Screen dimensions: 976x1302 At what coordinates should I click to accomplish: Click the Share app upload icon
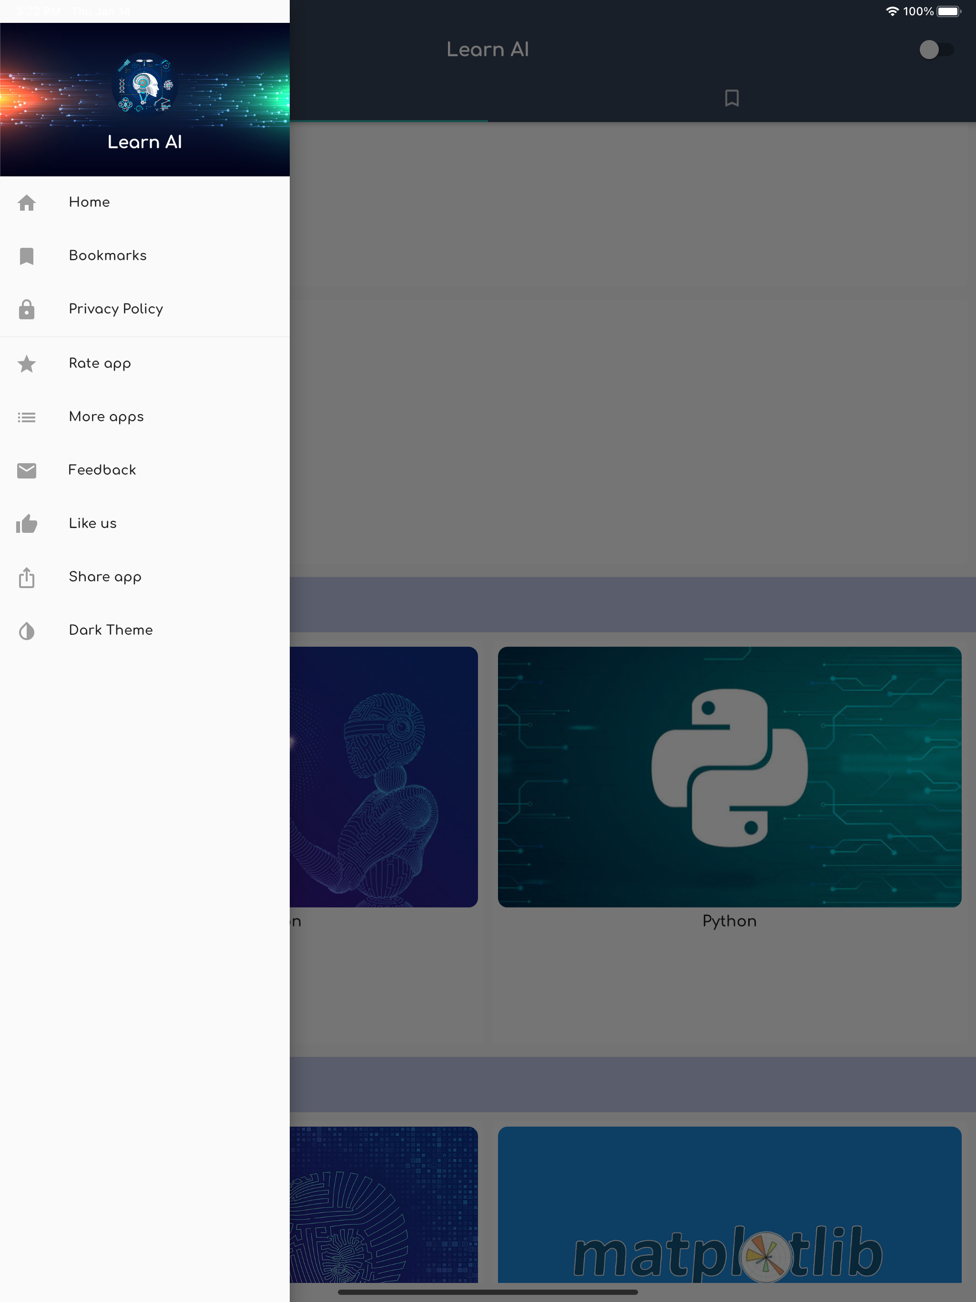tap(27, 578)
